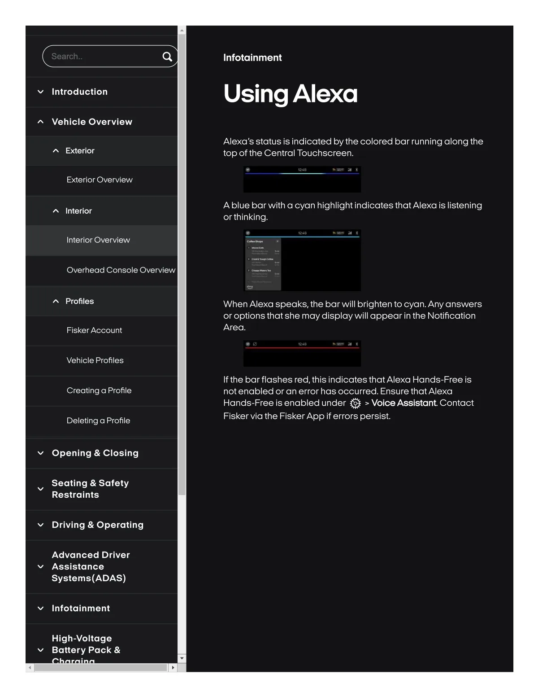Collapse the Exterior subsection chevron
This screenshot has height=697, width=538.
56,151
